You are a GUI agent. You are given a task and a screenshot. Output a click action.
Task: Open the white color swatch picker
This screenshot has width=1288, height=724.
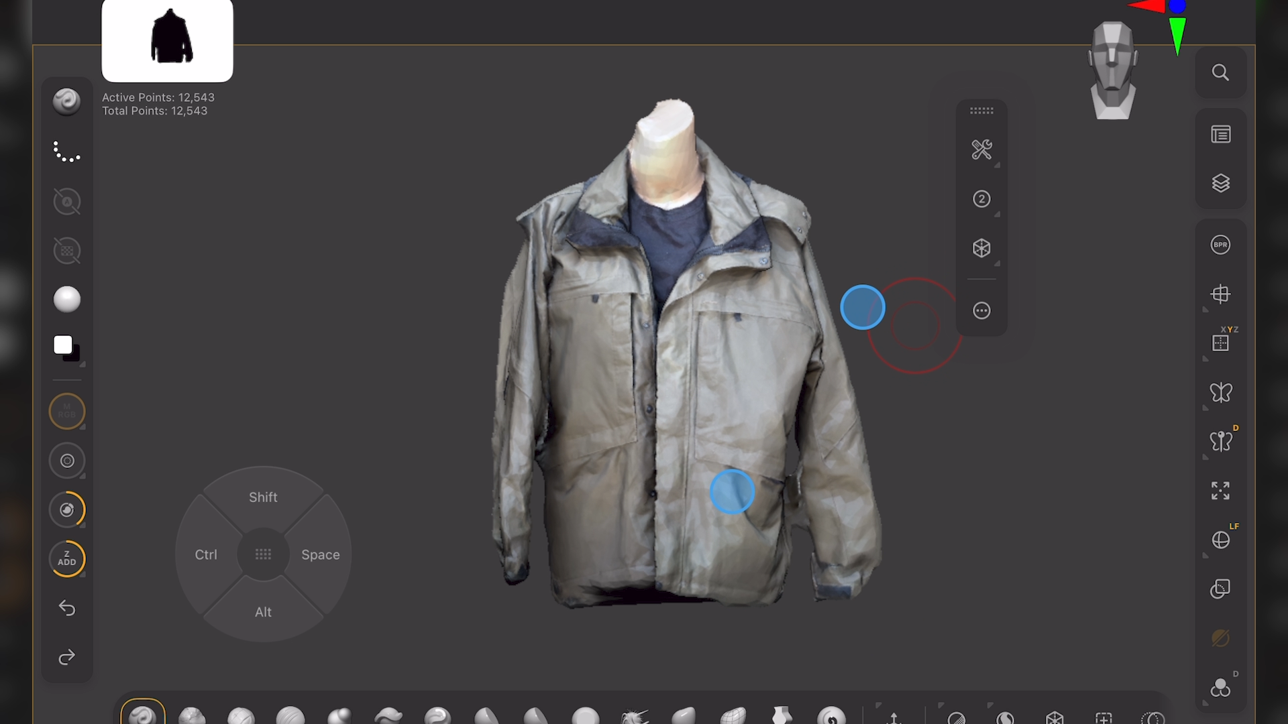coord(62,344)
